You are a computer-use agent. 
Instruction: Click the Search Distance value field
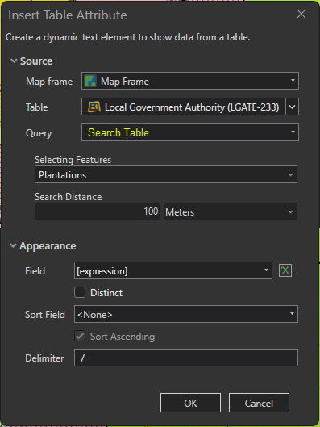tap(98, 211)
